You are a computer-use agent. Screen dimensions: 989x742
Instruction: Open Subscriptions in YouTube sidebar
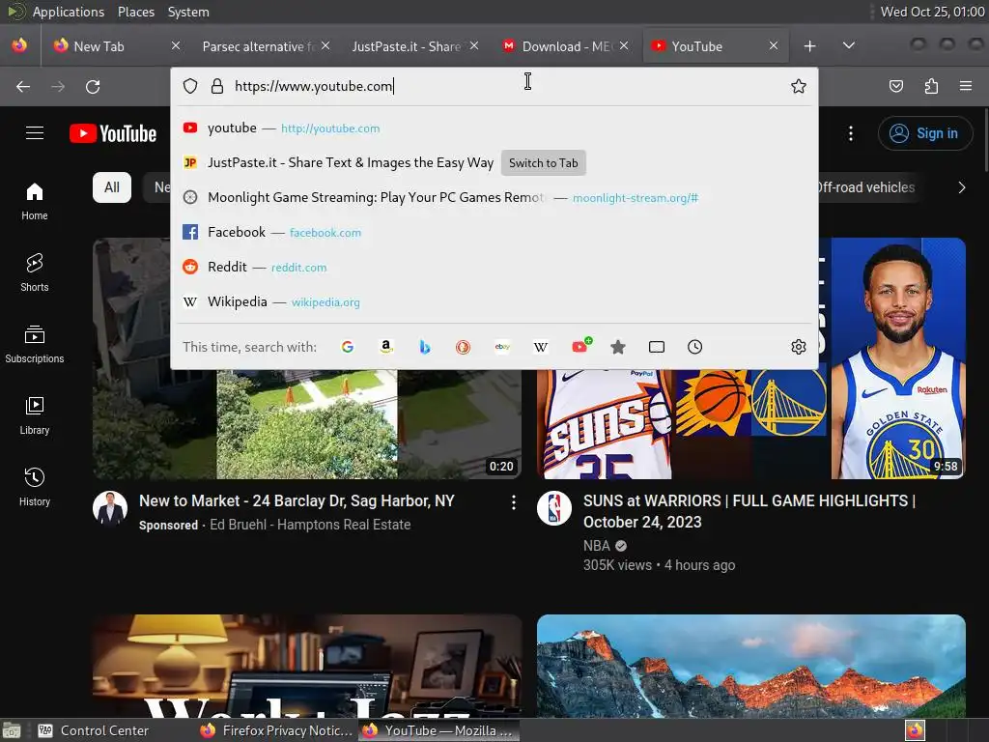(x=35, y=344)
